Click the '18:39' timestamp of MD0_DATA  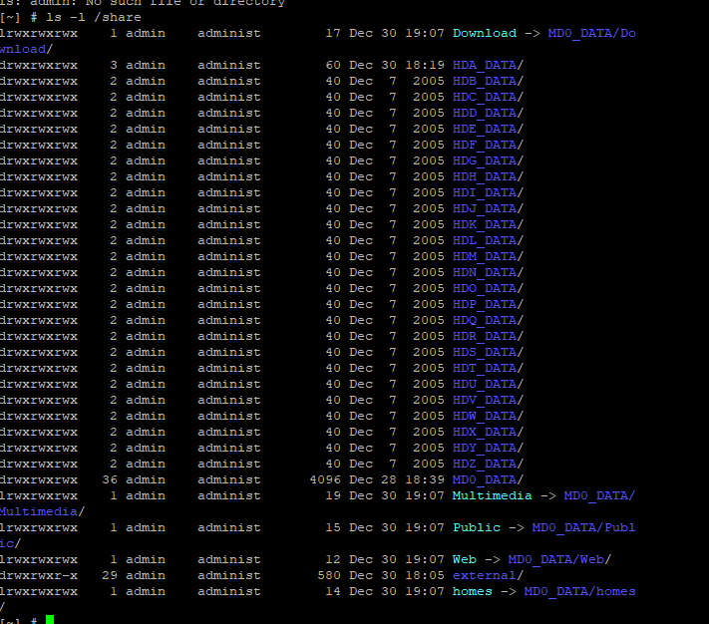click(425, 479)
